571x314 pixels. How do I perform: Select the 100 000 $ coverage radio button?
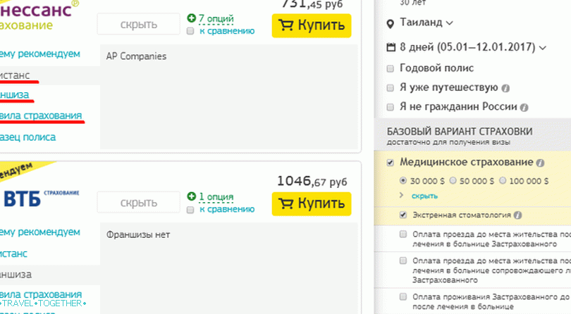point(501,180)
